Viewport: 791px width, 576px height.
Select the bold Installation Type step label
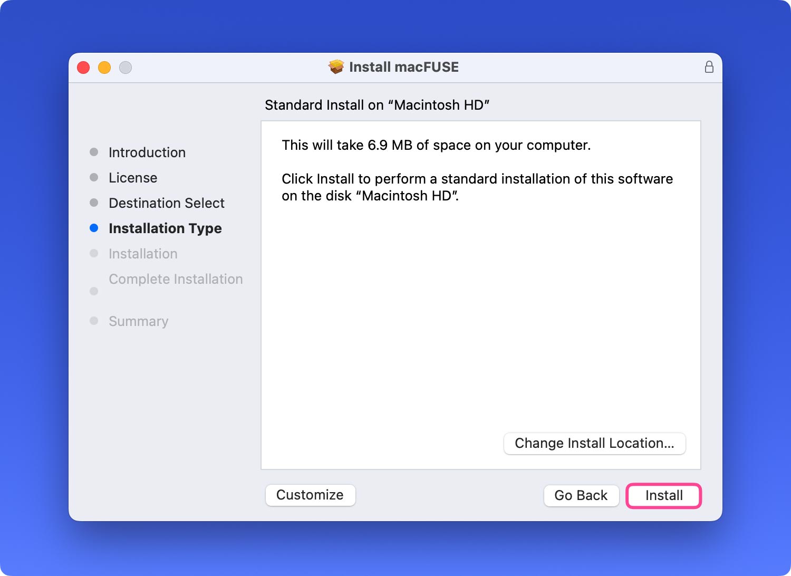tap(165, 228)
